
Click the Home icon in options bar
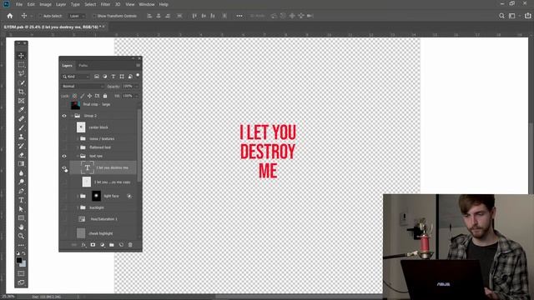10,16
